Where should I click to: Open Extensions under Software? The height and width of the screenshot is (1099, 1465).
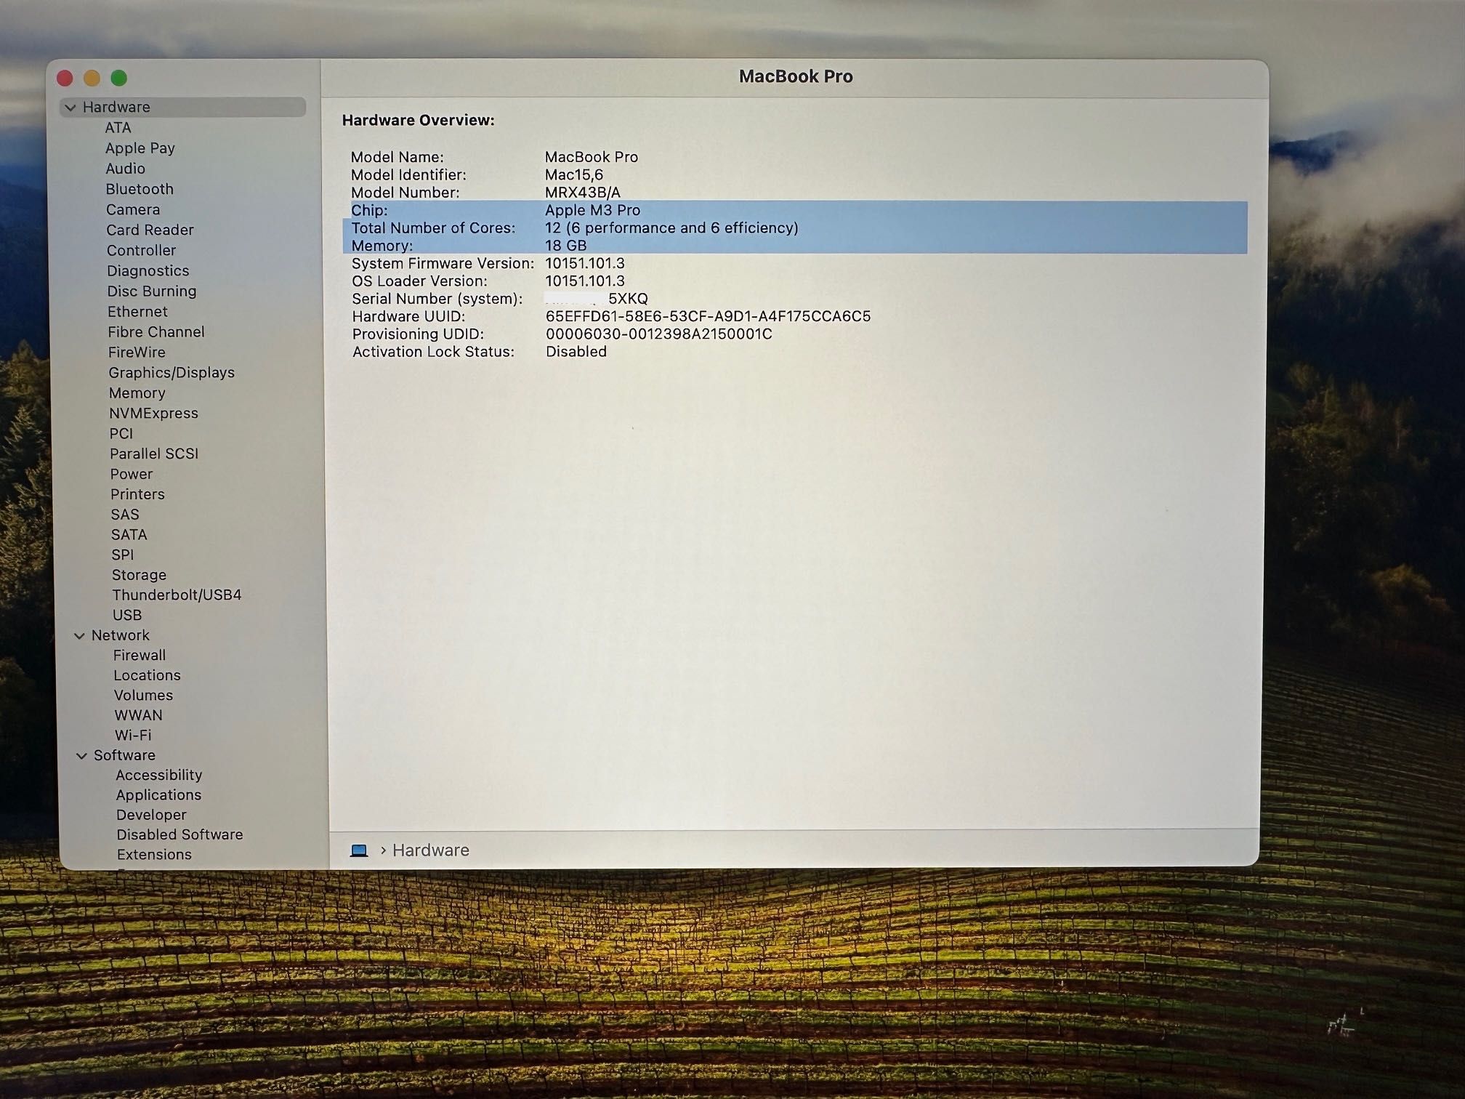tap(154, 855)
